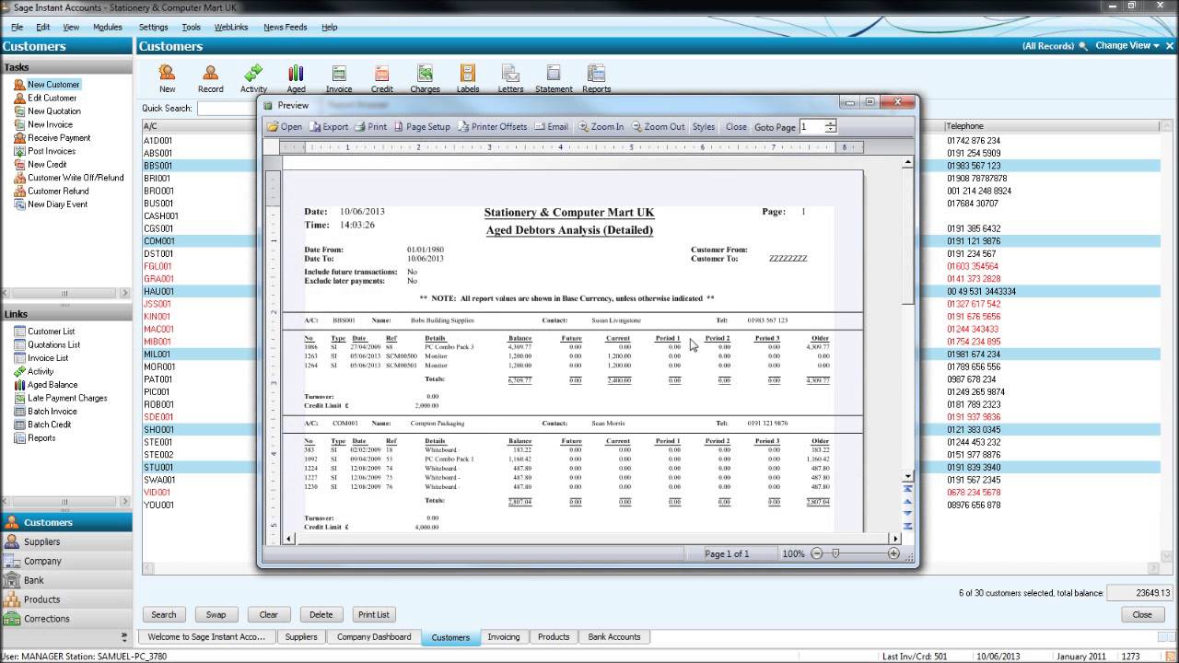This screenshot has width=1179, height=663.
Task: Open Page Setup in Preview
Action: pyautogui.click(x=422, y=127)
